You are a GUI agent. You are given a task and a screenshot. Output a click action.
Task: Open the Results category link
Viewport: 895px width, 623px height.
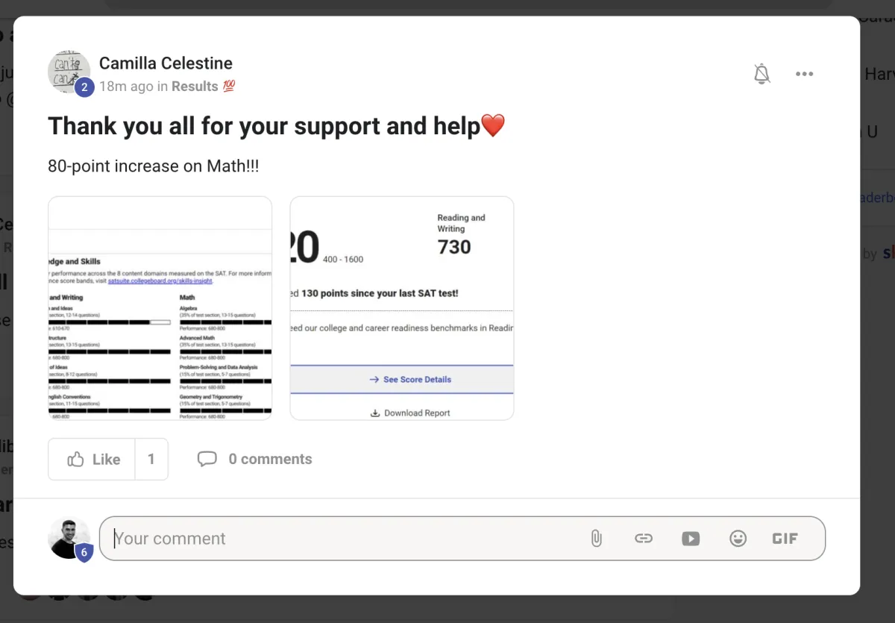tap(195, 87)
